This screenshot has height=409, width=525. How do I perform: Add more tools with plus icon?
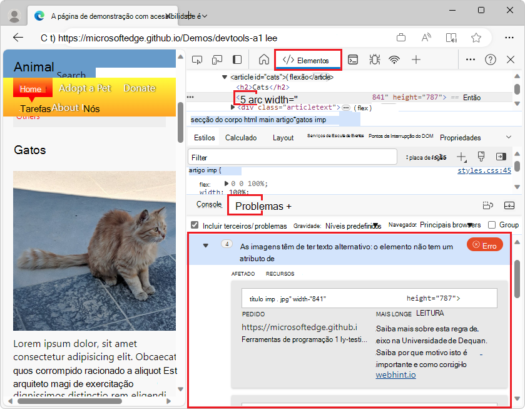415,60
